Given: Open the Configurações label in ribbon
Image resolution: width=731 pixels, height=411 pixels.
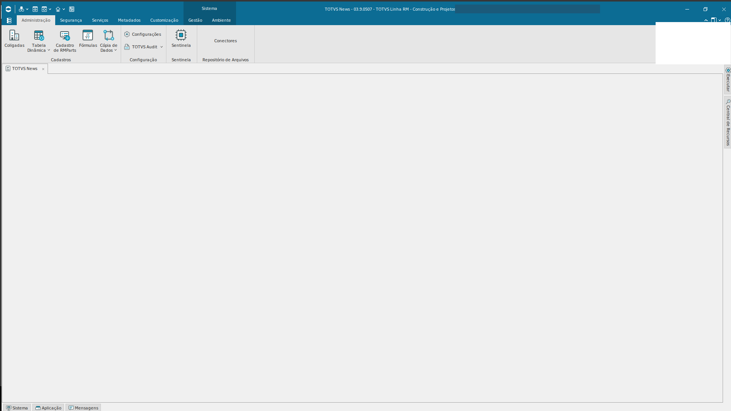Looking at the screenshot, I should tap(147, 34).
